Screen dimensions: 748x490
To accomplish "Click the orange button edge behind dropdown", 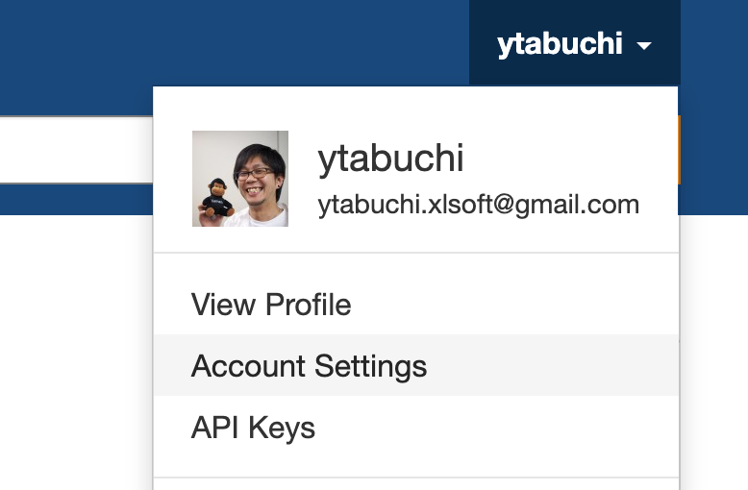I will (679, 150).
